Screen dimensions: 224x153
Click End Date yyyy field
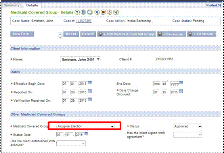click(x=174, y=84)
